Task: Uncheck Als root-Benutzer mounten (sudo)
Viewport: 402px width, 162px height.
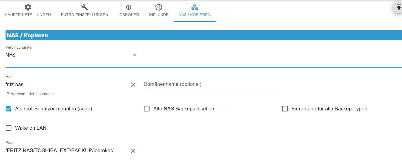Action: (9, 109)
